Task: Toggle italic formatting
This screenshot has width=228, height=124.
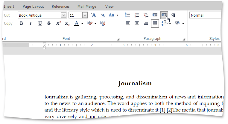Action: (31, 23)
